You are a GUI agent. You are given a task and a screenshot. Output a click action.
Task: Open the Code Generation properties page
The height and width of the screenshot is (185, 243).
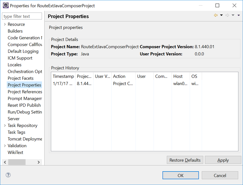pos(25,38)
